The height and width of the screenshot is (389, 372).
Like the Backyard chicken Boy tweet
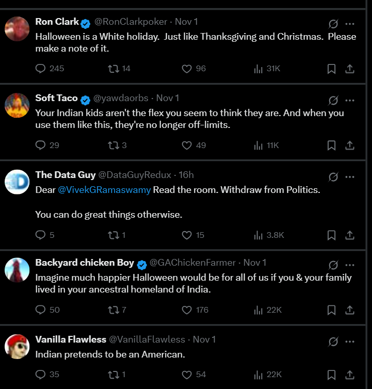pos(187,310)
